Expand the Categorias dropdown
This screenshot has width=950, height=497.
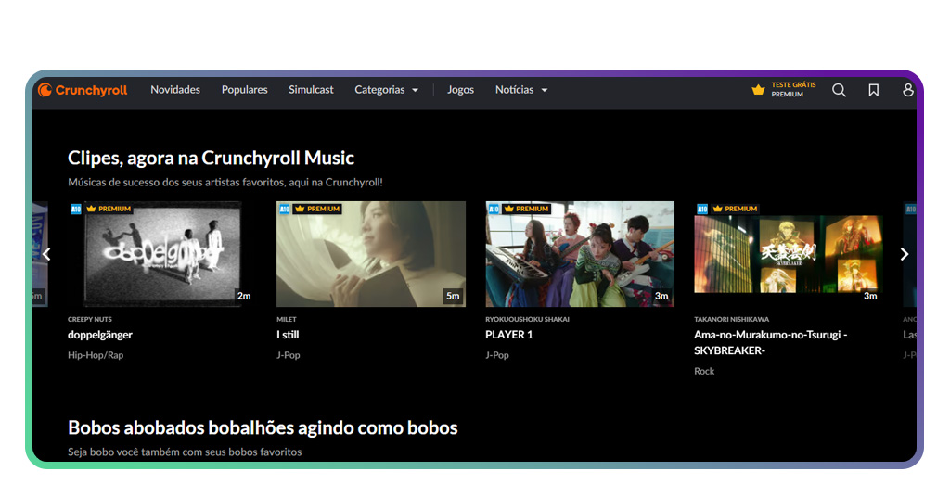click(387, 90)
